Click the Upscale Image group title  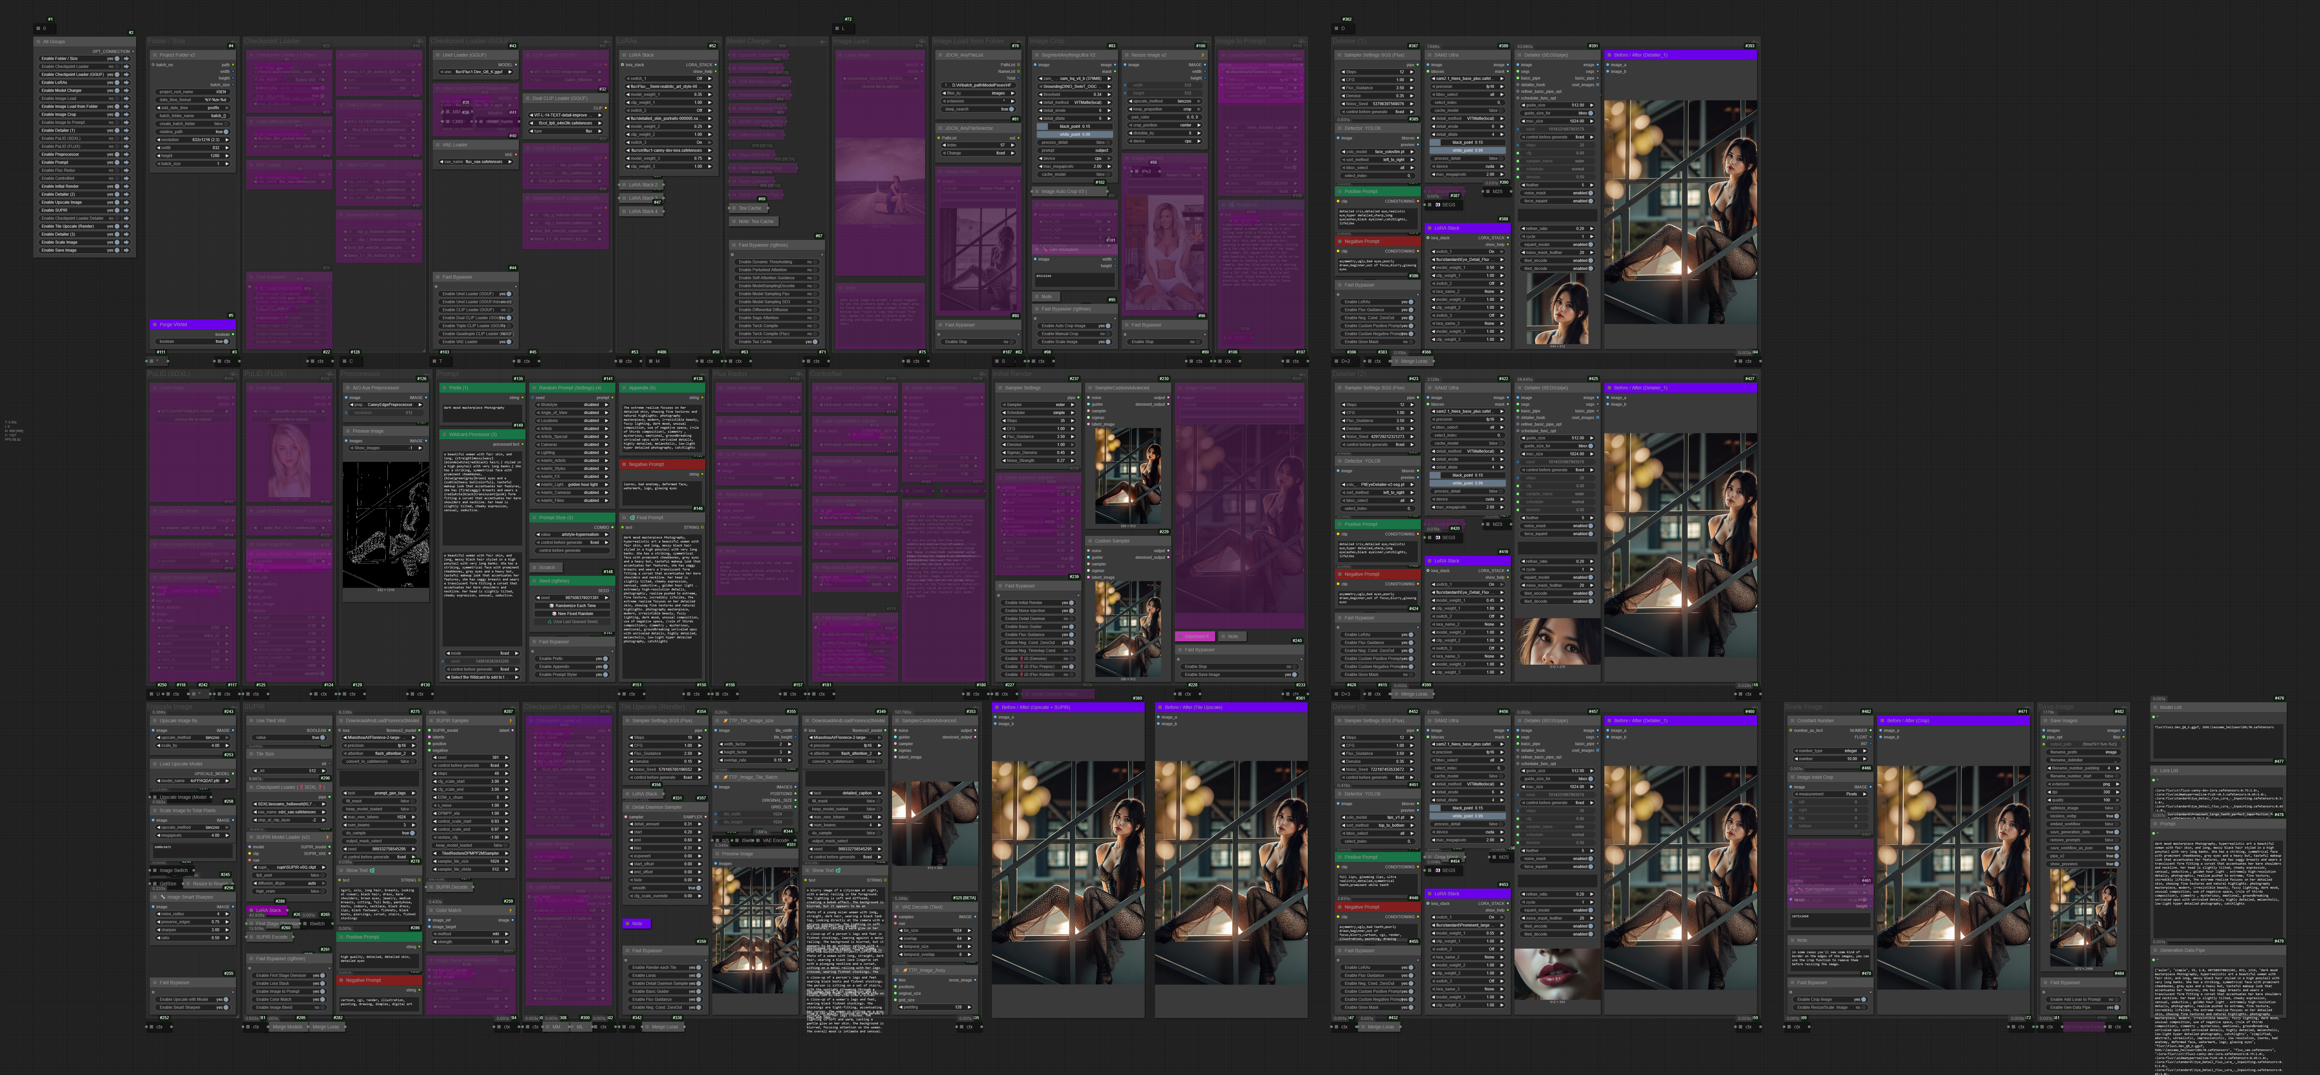[170, 707]
